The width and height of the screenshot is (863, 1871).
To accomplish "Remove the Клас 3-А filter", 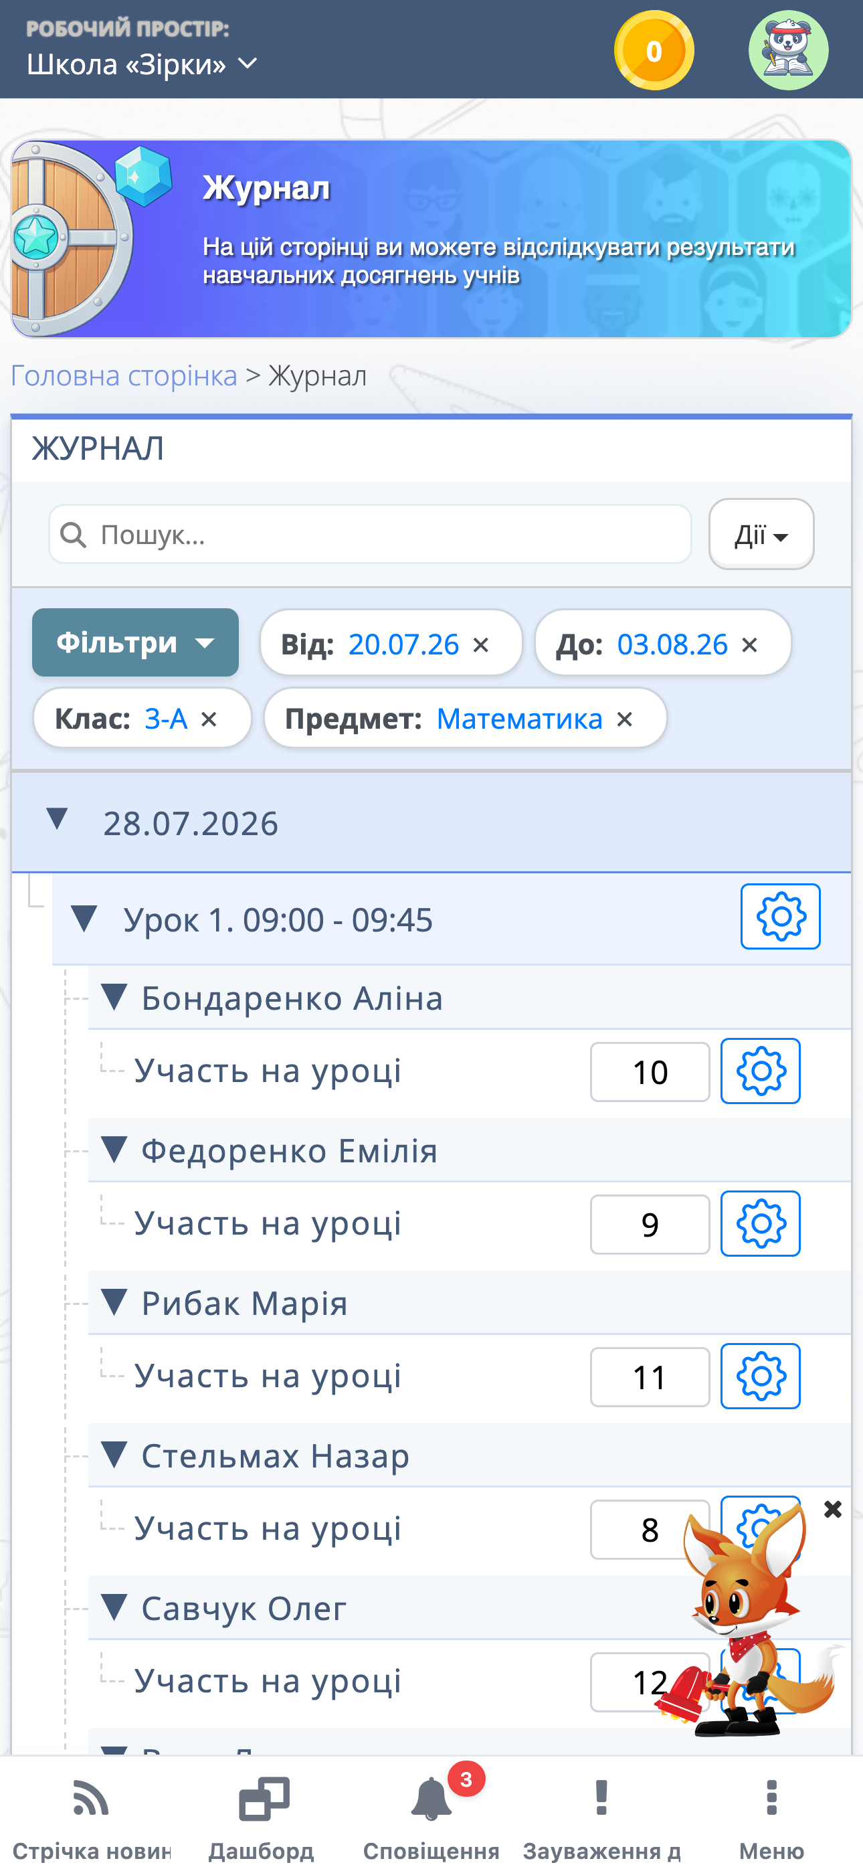I will (x=209, y=720).
